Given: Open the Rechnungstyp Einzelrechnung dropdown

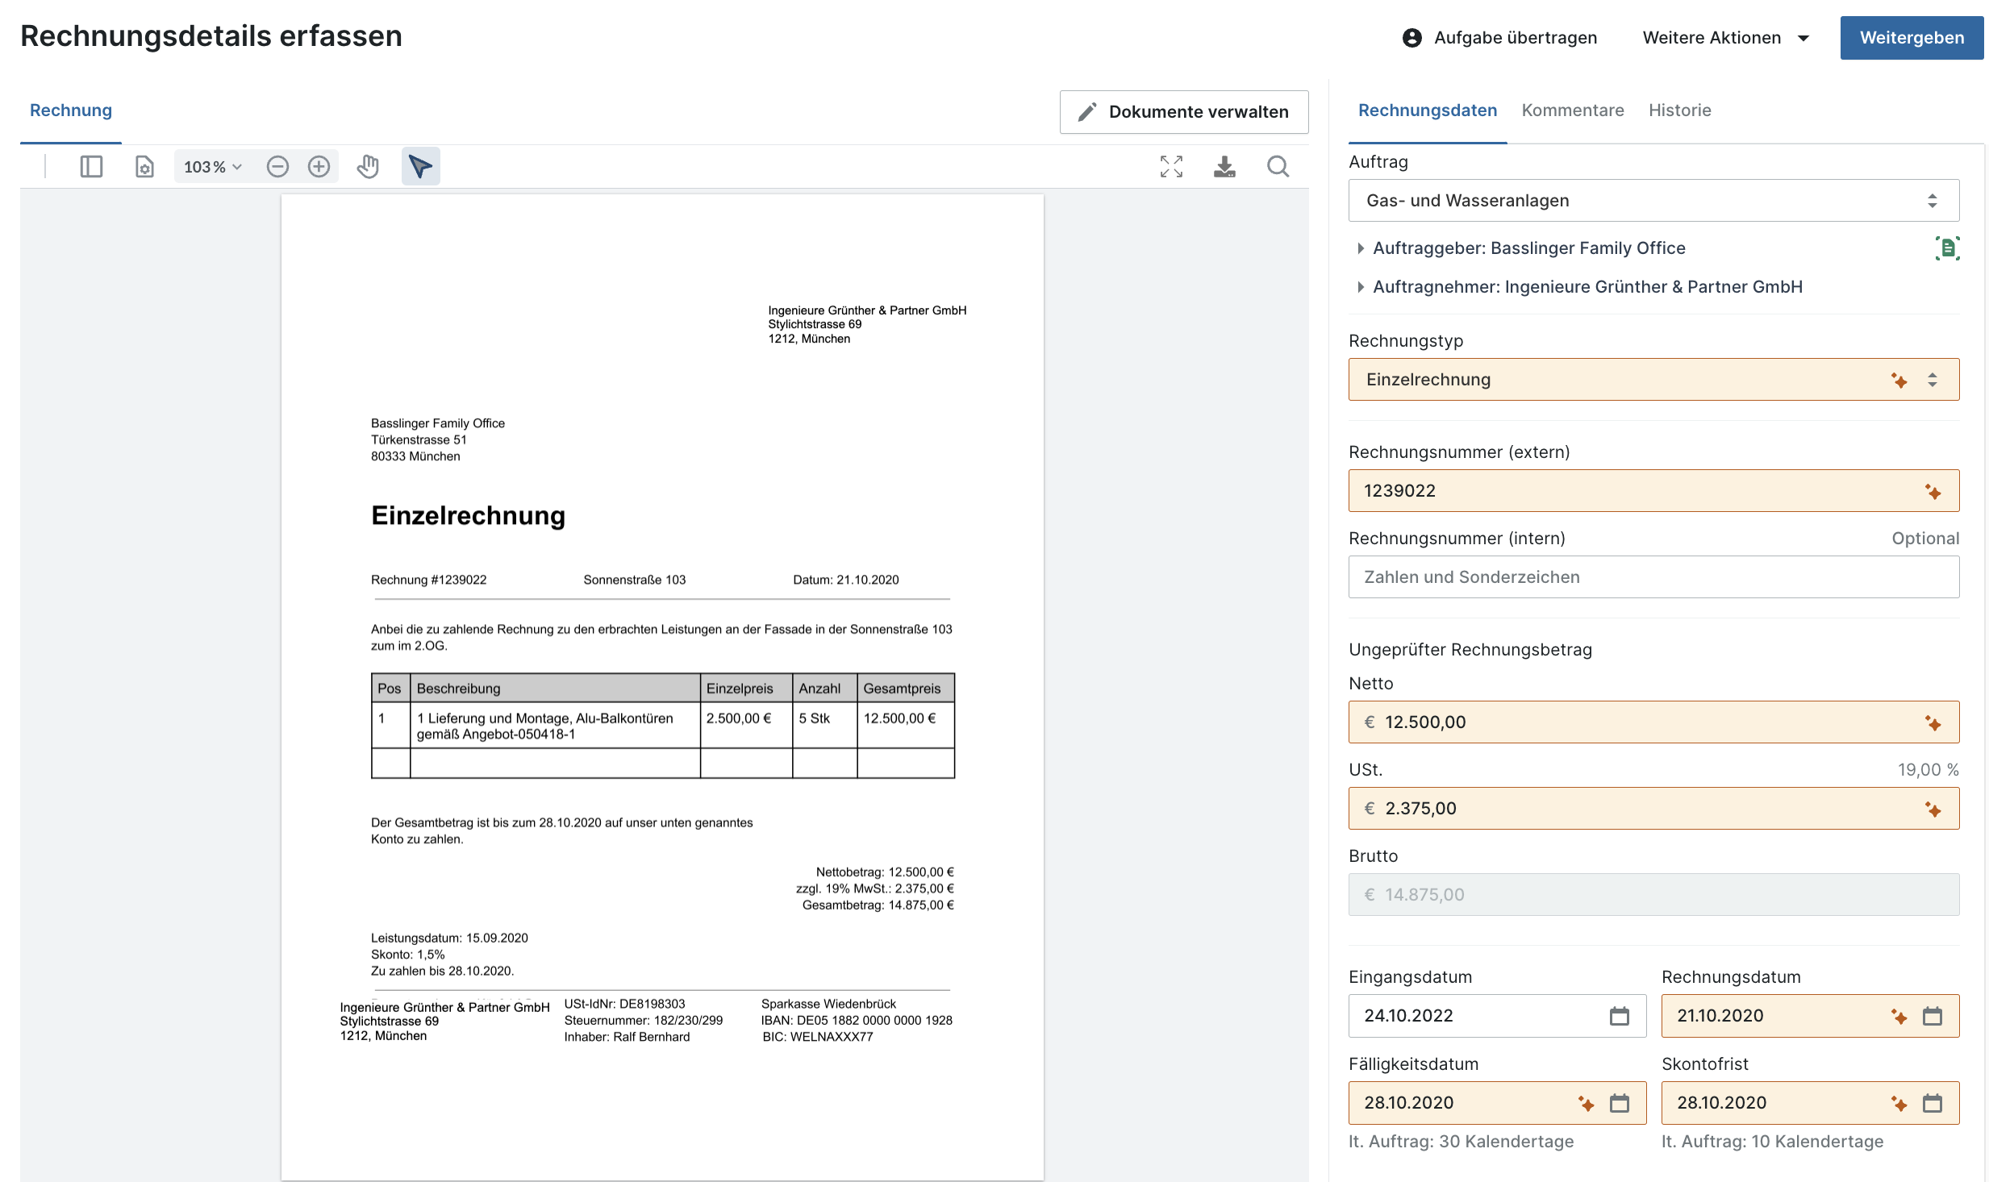Looking at the screenshot, I should pyautogui.click(x=1653, y=380).
